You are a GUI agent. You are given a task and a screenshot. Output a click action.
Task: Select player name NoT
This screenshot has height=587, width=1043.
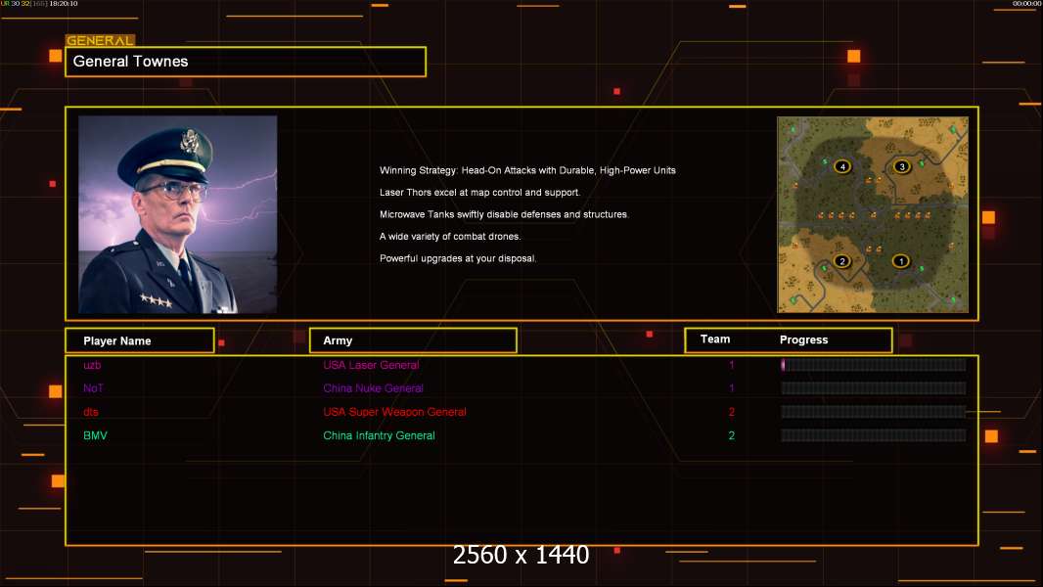click(93, 388)
